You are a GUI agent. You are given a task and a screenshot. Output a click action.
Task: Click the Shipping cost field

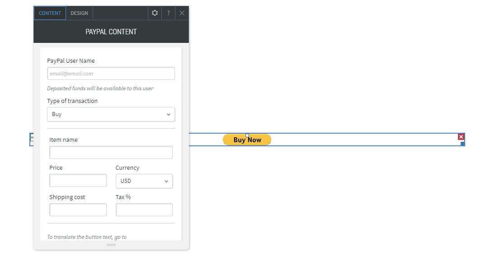tap(78, 209)
